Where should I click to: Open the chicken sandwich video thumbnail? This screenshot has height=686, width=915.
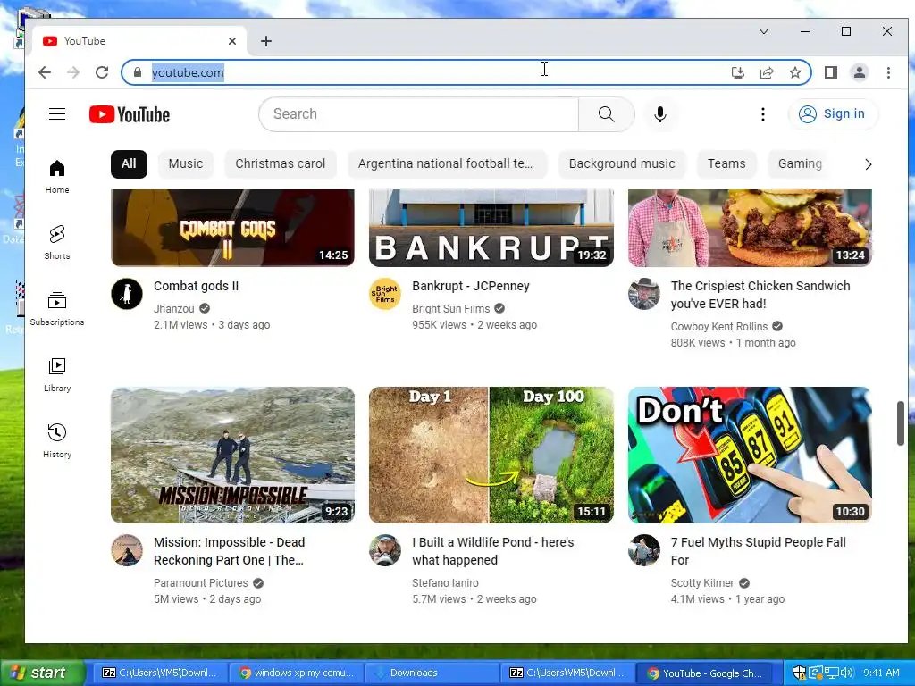point(750,228)
